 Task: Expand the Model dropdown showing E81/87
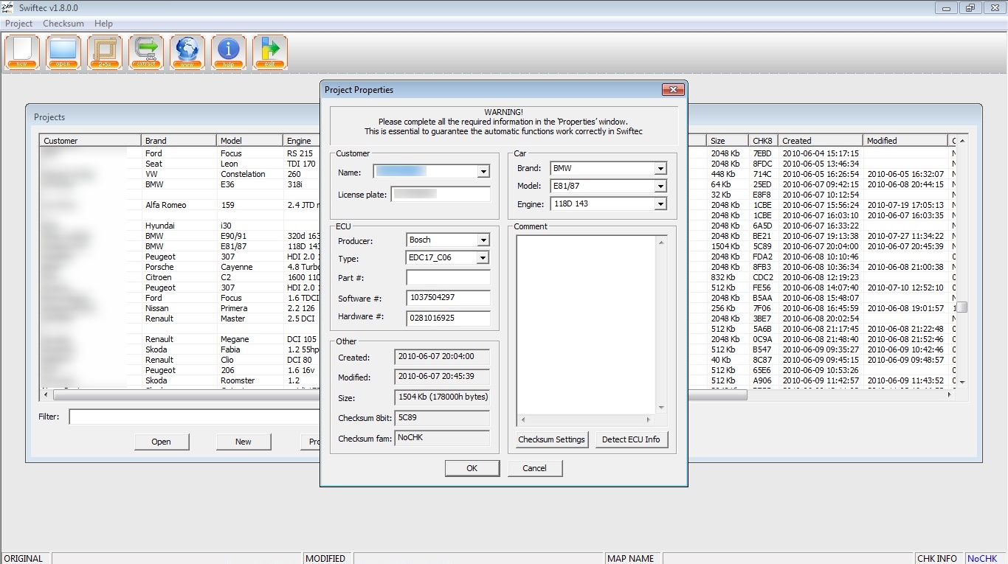pyautogui.click(x=660, y=187)
